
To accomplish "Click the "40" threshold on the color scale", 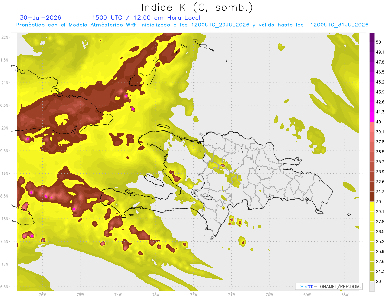I will [378, 122].
